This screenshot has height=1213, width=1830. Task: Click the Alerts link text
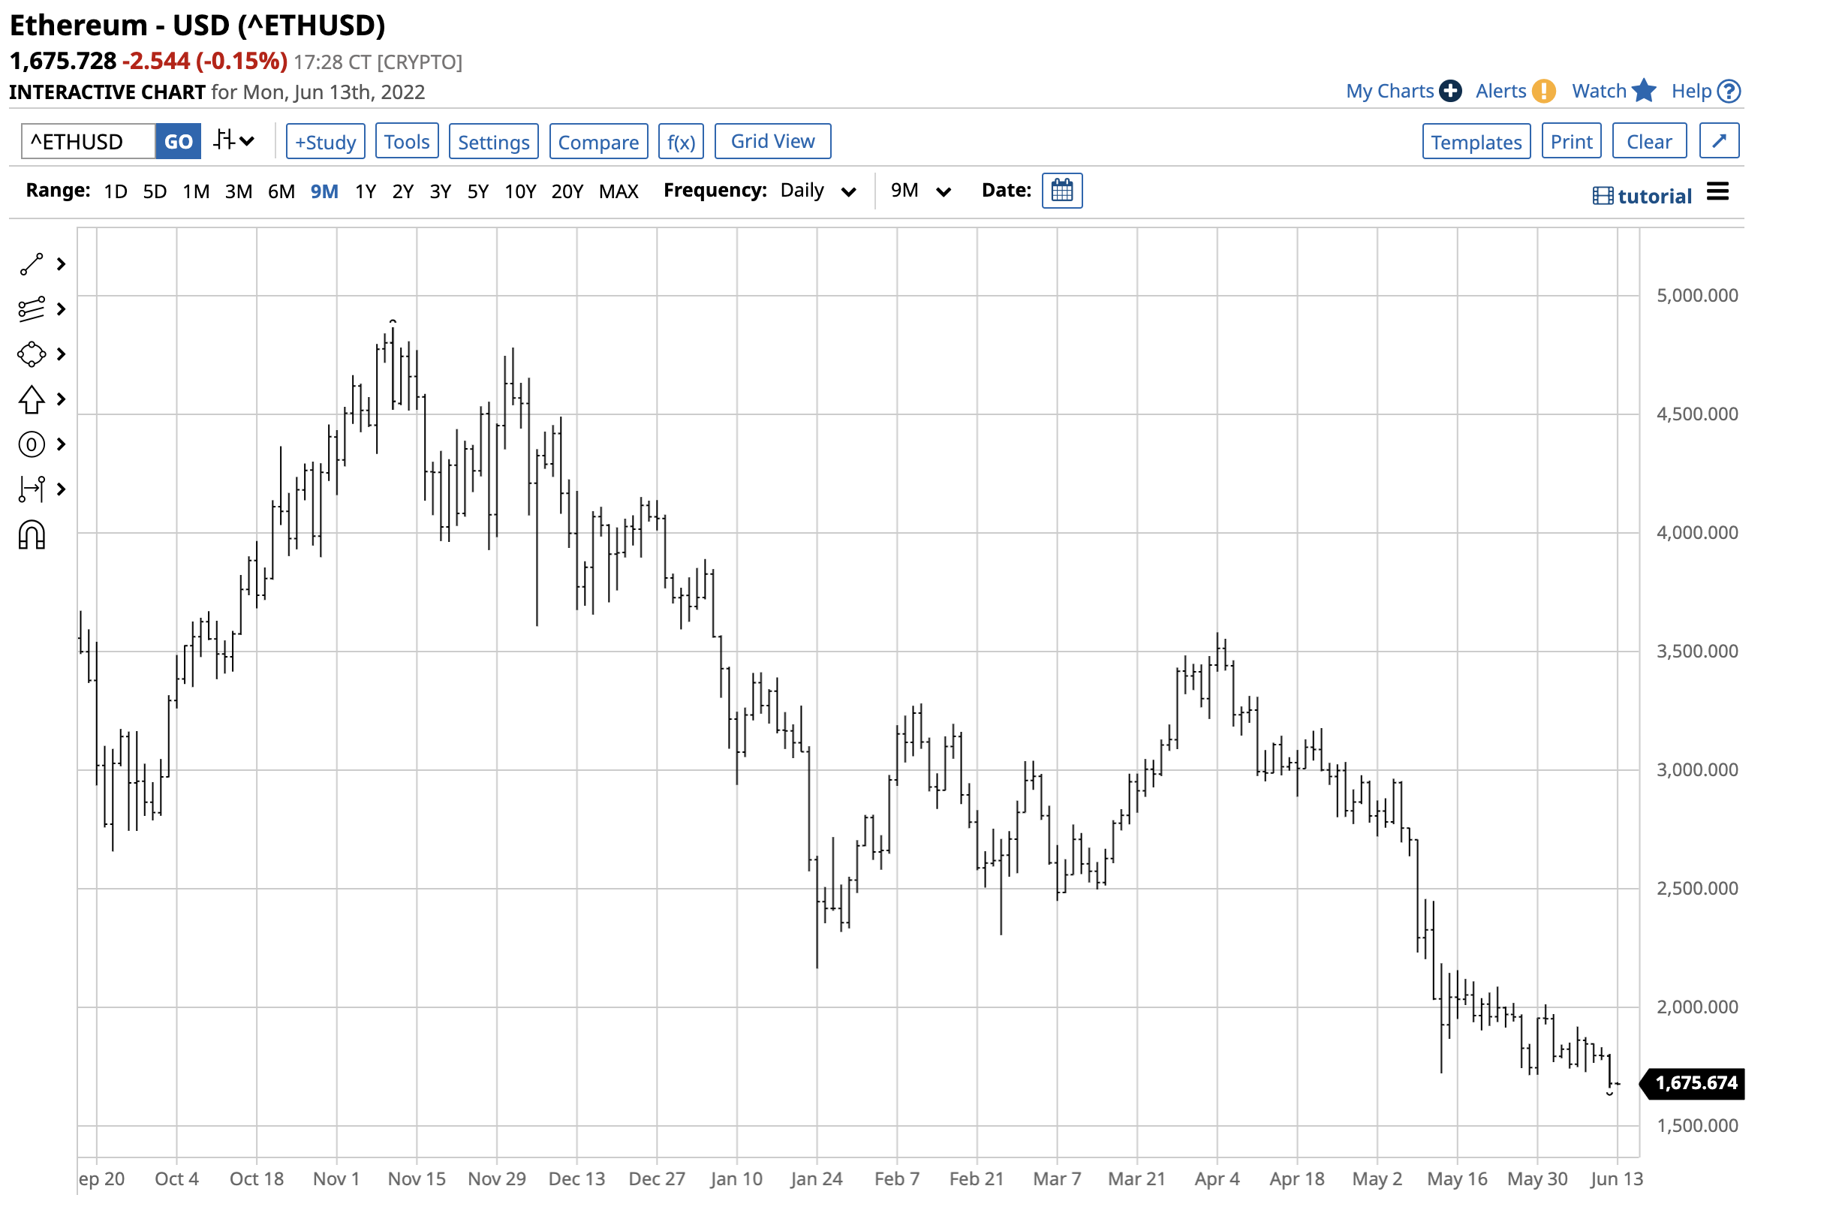[1500, 92]
